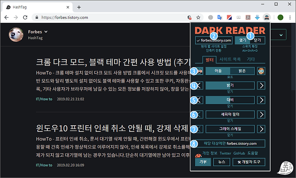This screenshot has width=296, height=178.
Task: Open Chrome's three-dot menu
Action: click(x=290, y=18)
